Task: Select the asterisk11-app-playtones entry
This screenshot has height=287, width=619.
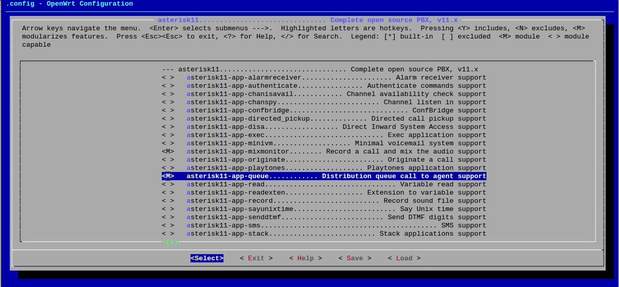Action: 324,168
